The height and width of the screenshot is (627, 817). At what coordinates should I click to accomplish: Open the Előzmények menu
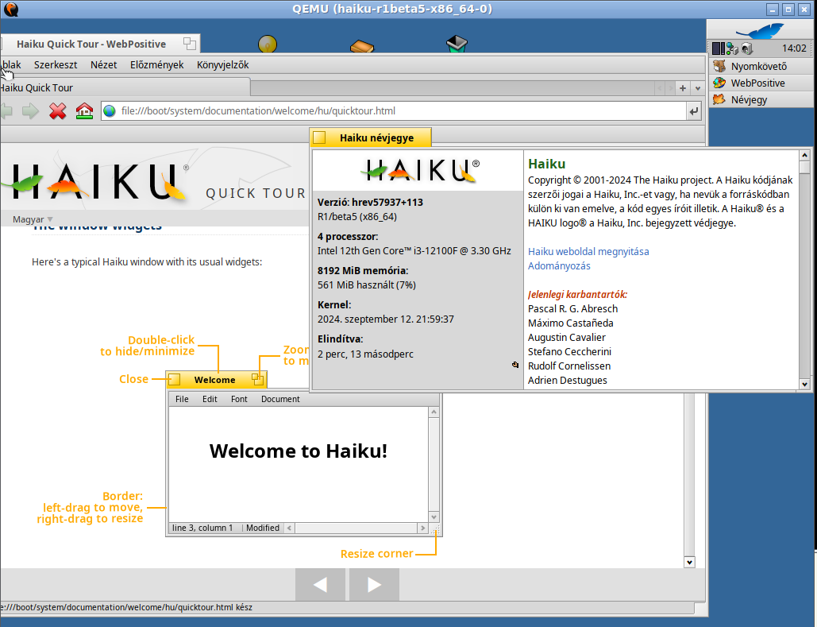157,64
